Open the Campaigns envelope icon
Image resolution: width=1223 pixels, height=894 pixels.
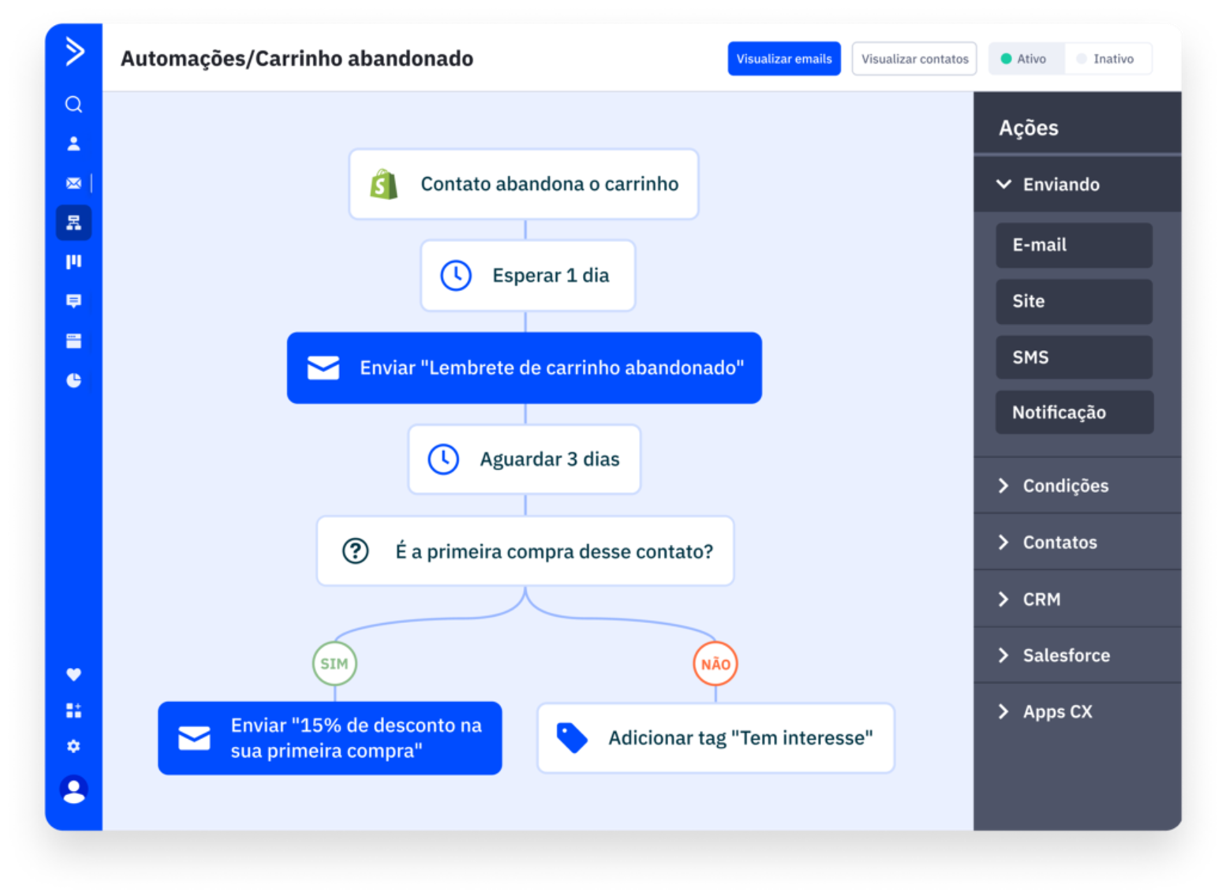tap(74, 184)
